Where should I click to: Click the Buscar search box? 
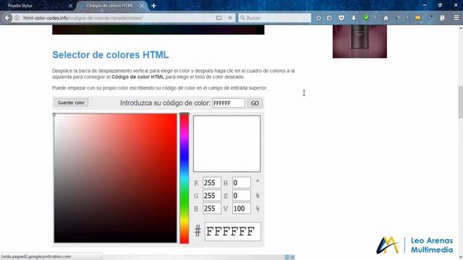(x=275, y=18)
